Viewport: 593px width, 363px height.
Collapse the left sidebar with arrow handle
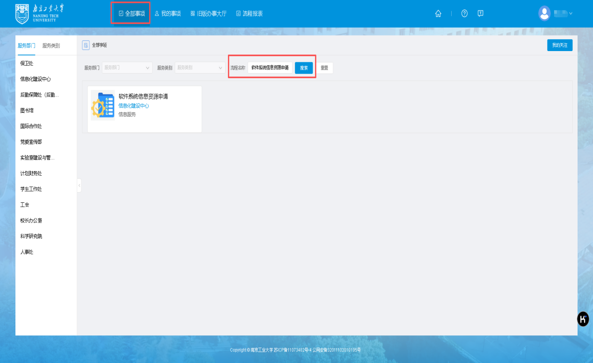79,185
